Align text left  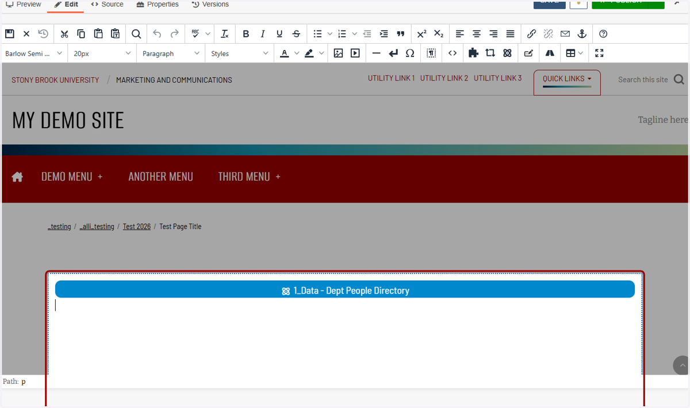coord(459,34)
